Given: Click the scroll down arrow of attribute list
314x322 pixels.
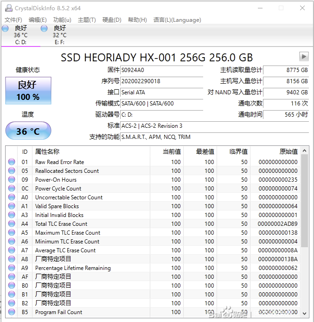Looking at the screenshot, I should (x=305, y=313).
